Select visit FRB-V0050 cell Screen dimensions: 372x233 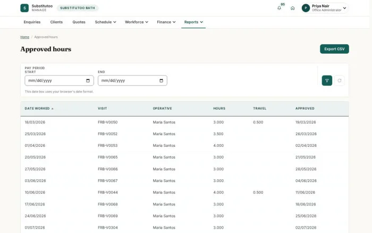[x=108, y=122]
